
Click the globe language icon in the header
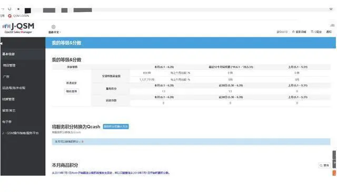coord(54,27)
